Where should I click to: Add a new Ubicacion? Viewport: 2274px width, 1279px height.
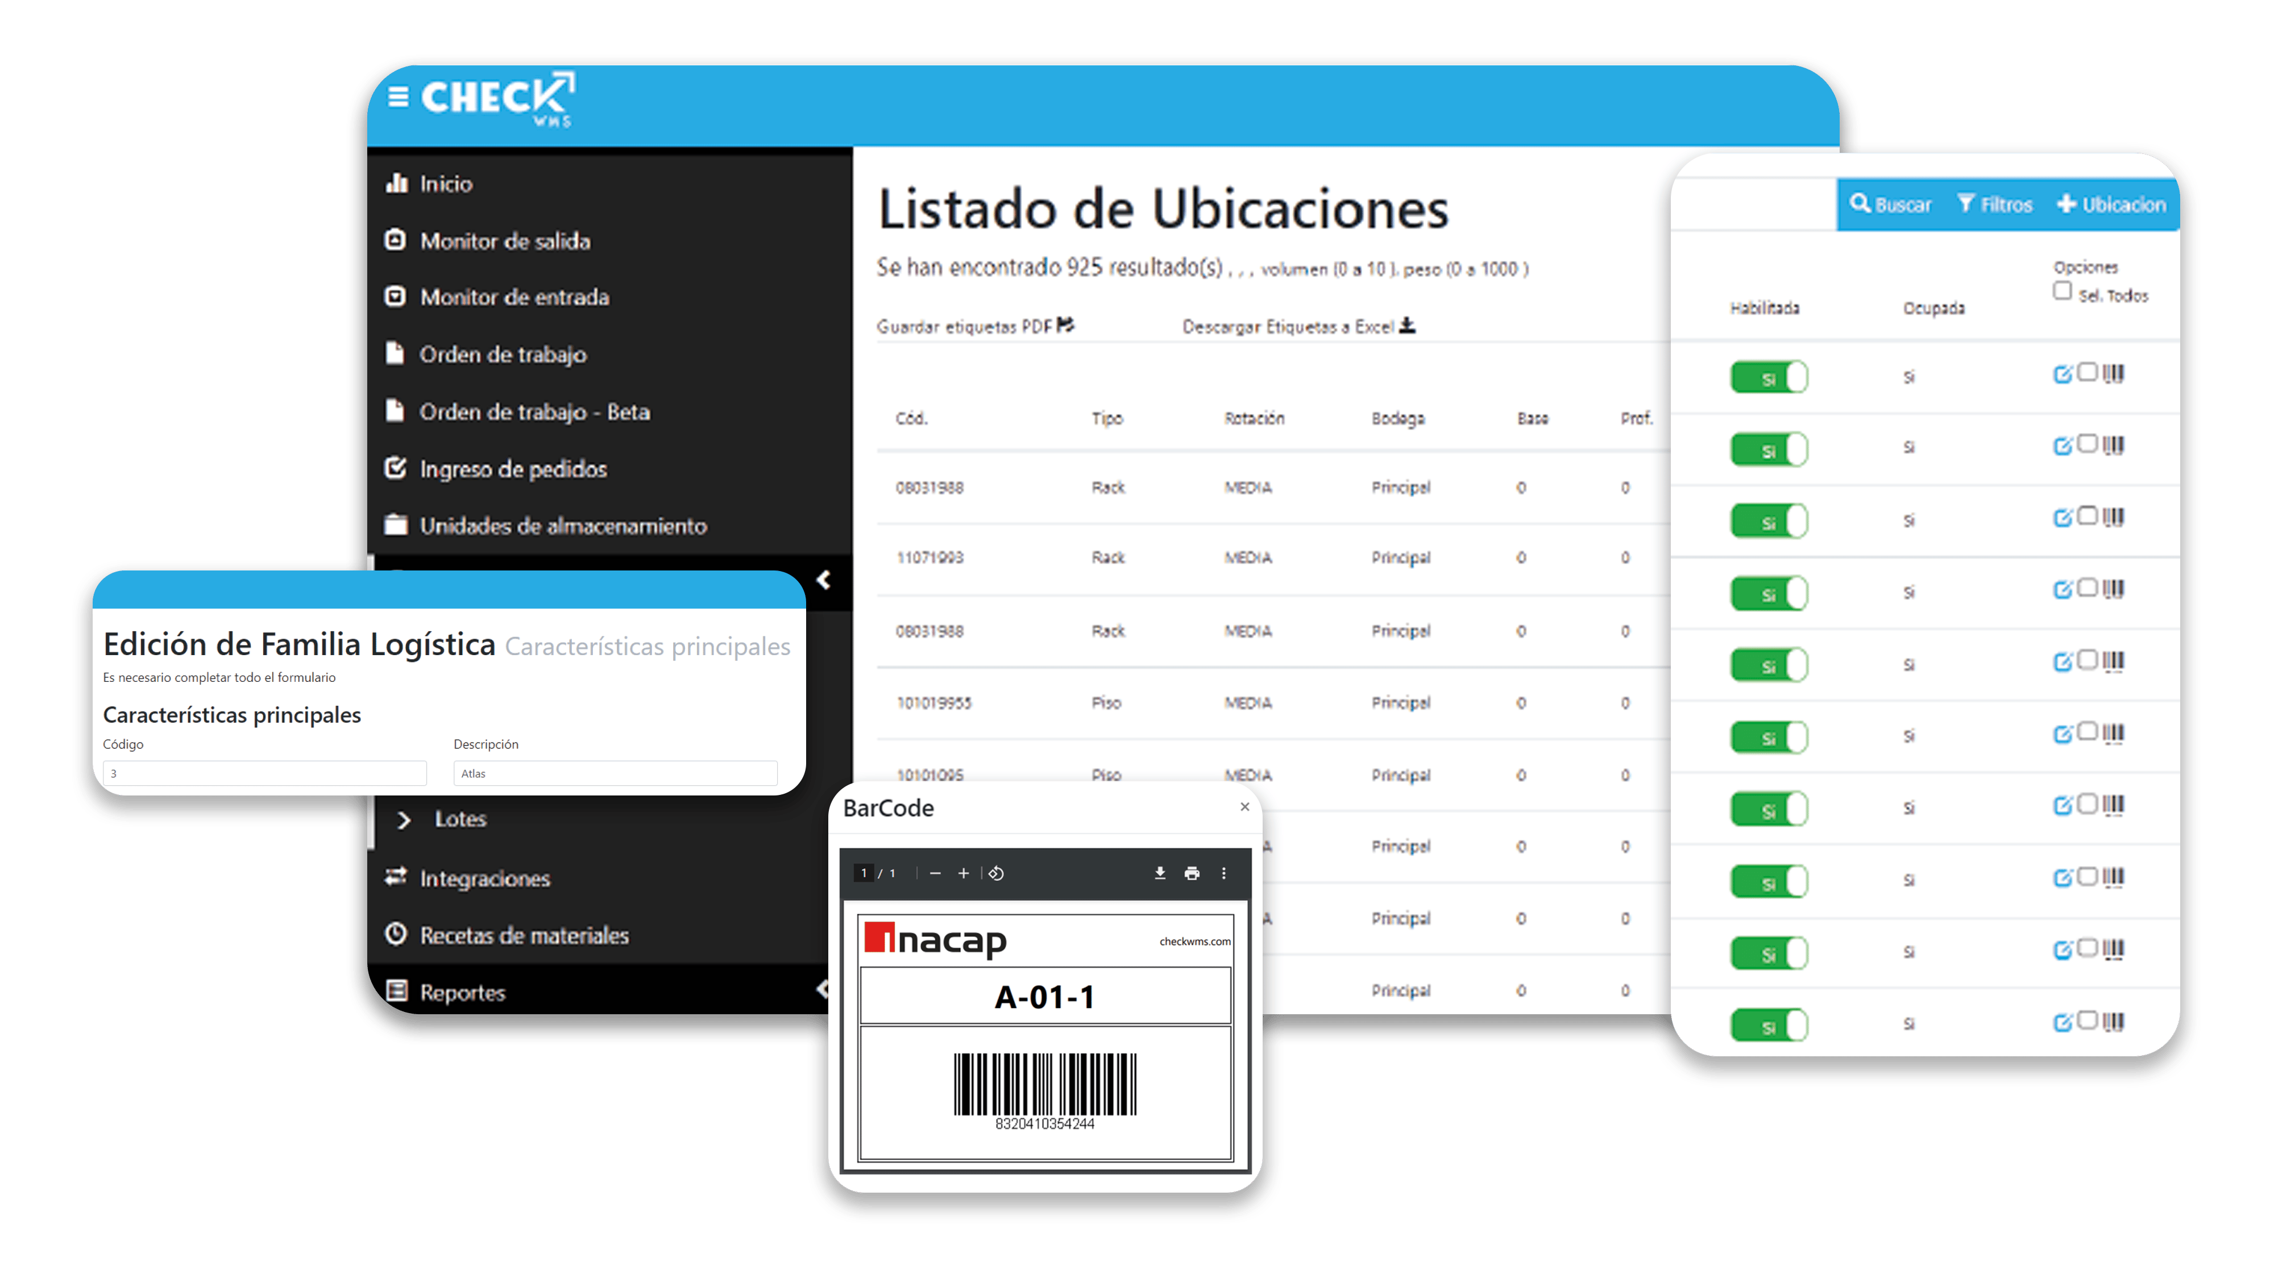click(x=2111, y=205)
